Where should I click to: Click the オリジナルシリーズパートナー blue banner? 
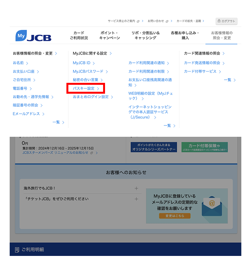point(154,147)
